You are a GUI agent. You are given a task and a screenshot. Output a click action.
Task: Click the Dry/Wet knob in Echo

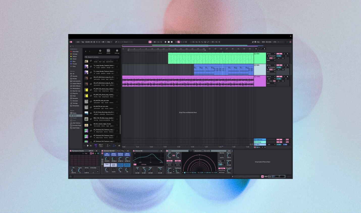pyautogui.click(x=229, y=170)
